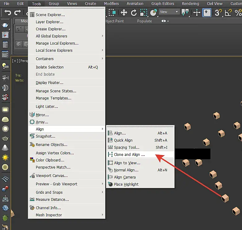Expand the Containers submenu
Viewport: 242px width, 230px height.
coord(67,59)
